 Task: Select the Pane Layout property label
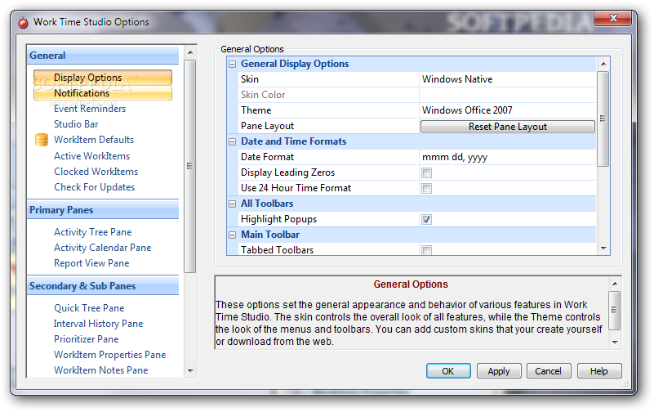(x=267, y=126)
